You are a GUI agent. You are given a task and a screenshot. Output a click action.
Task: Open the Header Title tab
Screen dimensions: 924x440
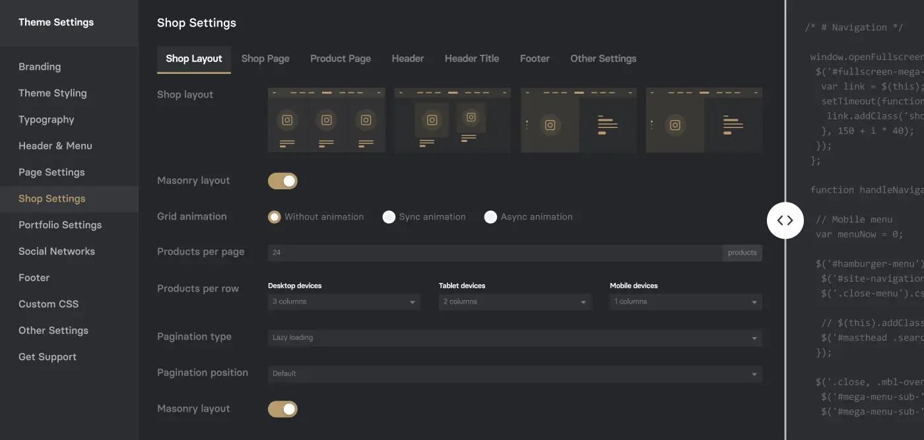pyautogui.click(x=472, y=59)
